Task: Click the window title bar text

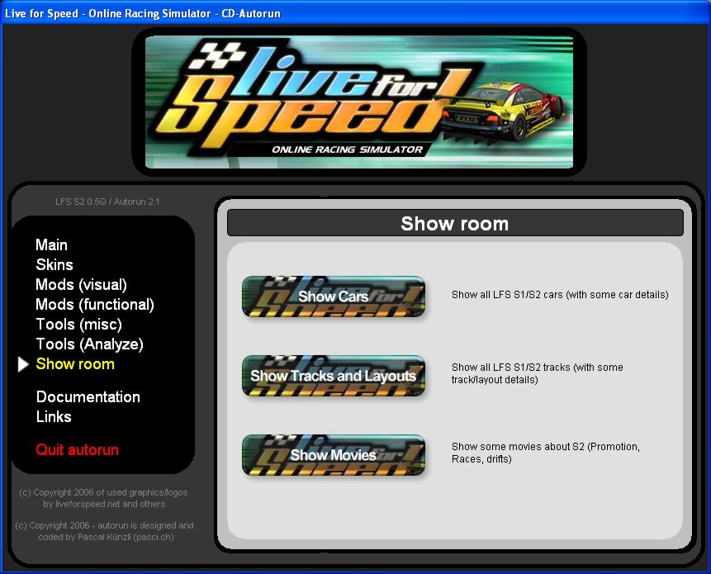Action: pos(142,13)
